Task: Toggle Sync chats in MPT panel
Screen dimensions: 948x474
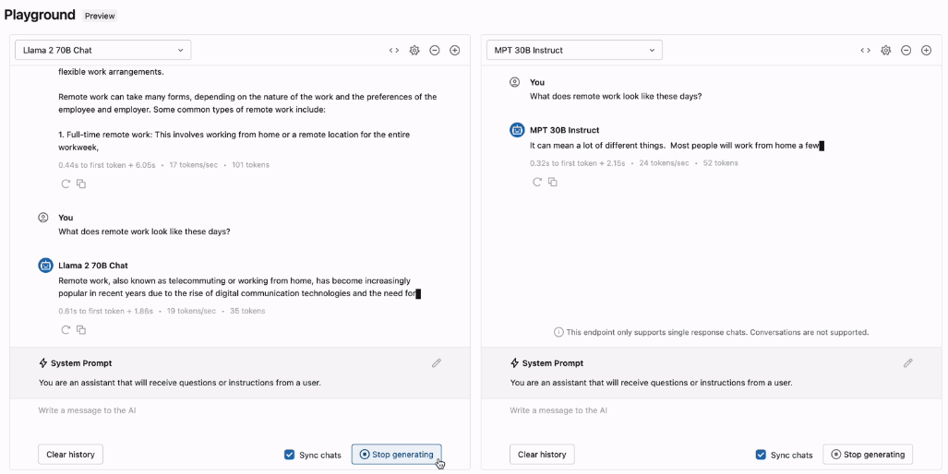Action: 762,455
